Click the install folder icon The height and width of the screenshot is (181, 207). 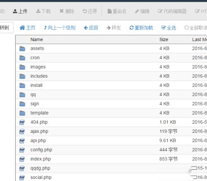(22, 86)
